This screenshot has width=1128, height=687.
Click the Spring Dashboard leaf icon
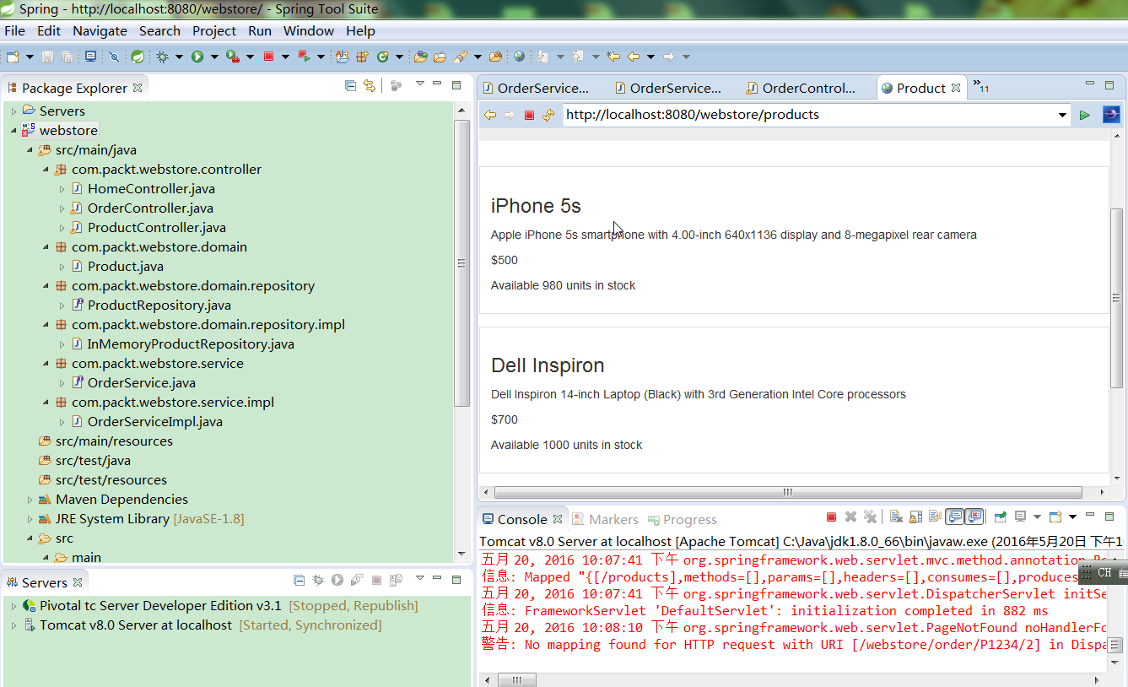coord(137,57)
